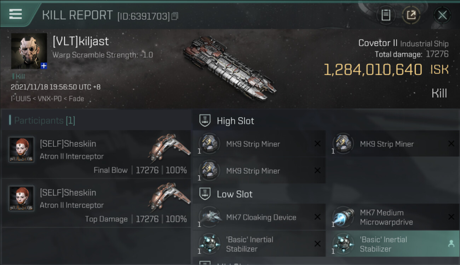Open the hamburger menu icon
The width and height of the screenshot is (460, 265).
tap(16, 14)
